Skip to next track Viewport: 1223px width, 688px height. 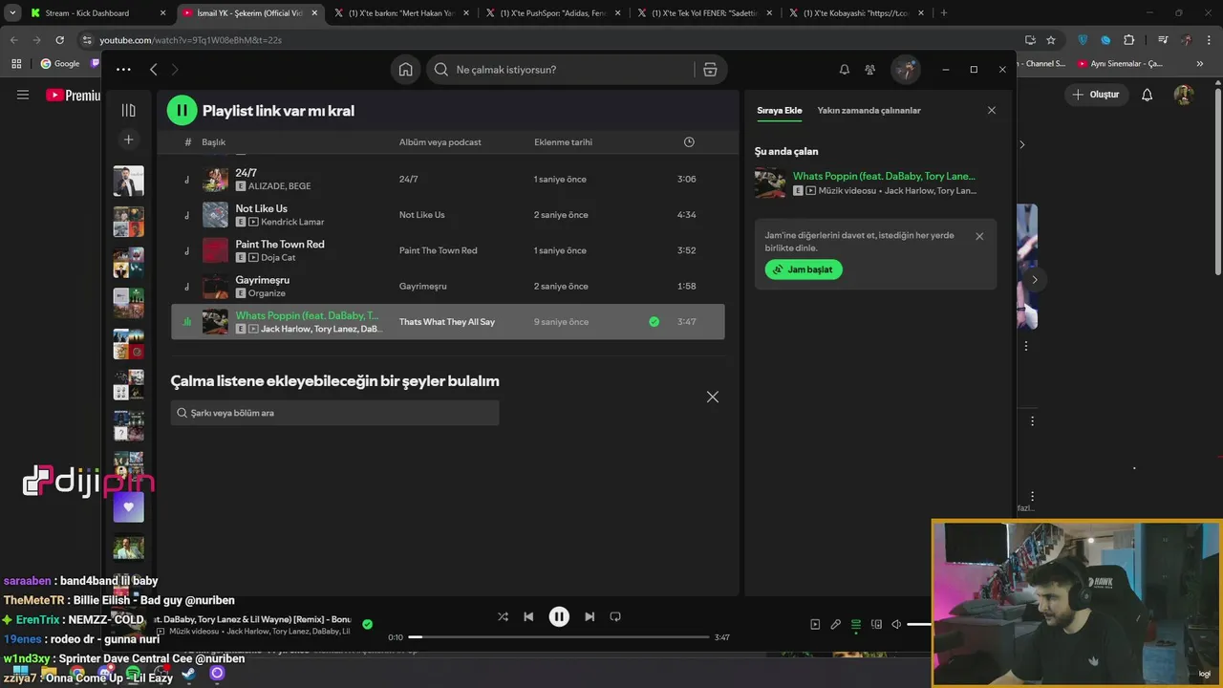[590, 617]
